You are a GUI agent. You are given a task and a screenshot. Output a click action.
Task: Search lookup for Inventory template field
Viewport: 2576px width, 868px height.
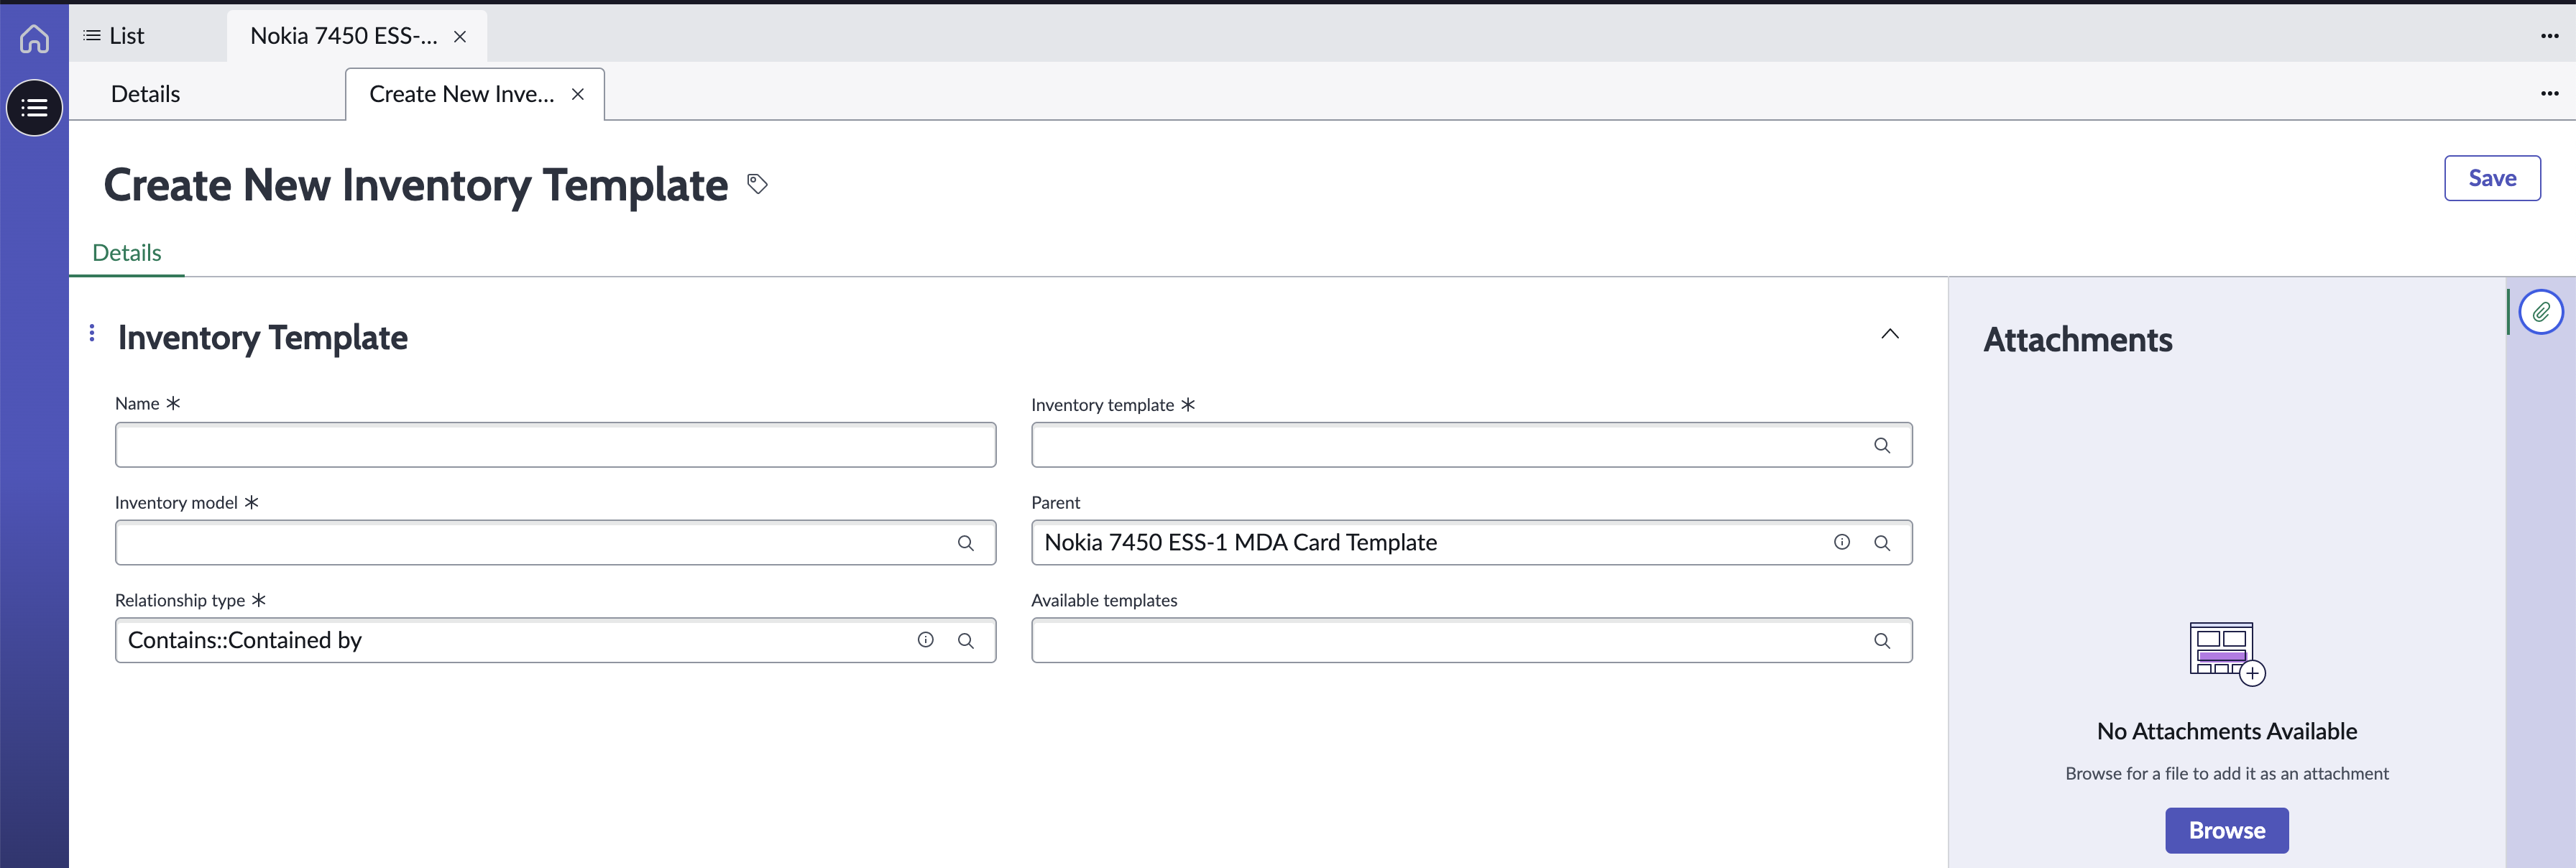(x=1881, y=446)
